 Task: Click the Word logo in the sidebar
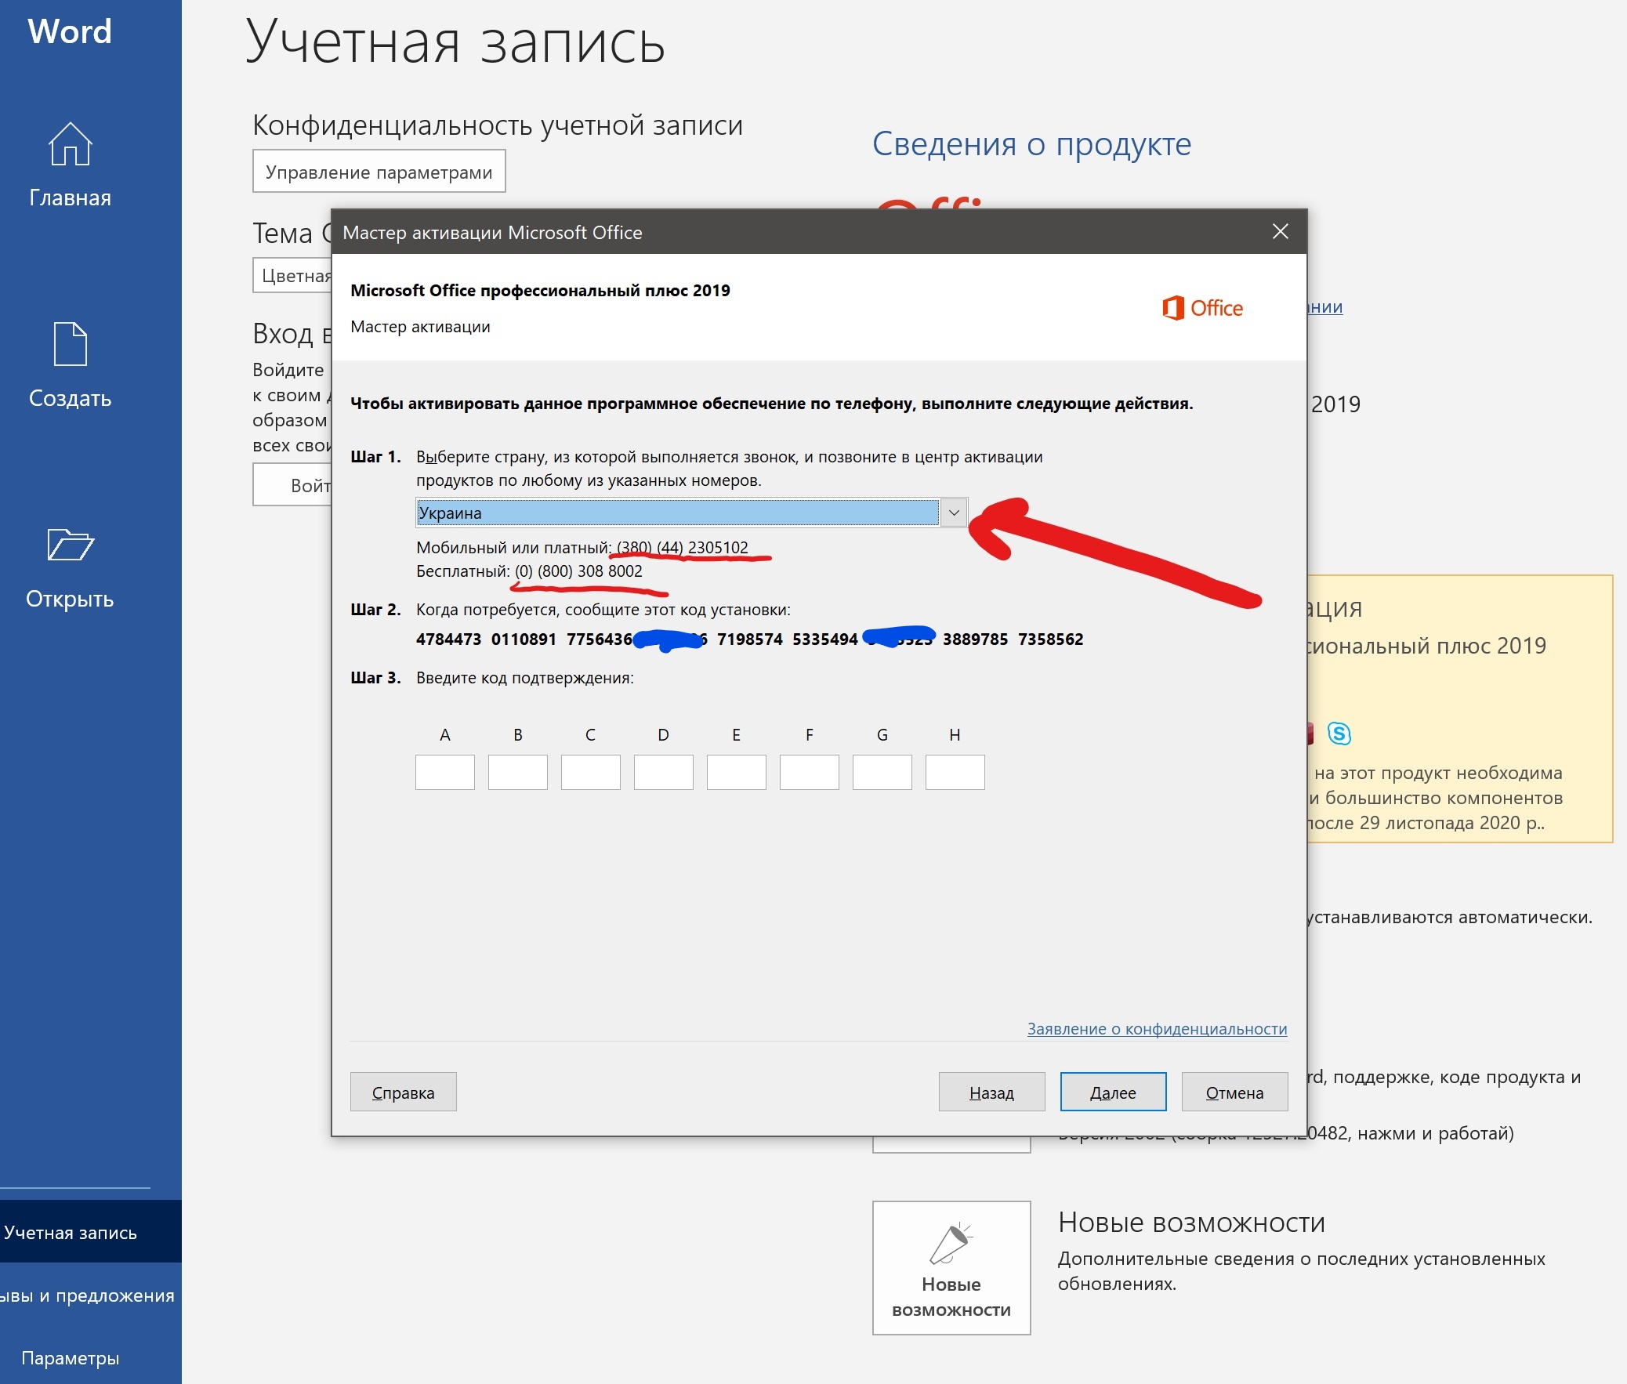click(x=70, y=31)
